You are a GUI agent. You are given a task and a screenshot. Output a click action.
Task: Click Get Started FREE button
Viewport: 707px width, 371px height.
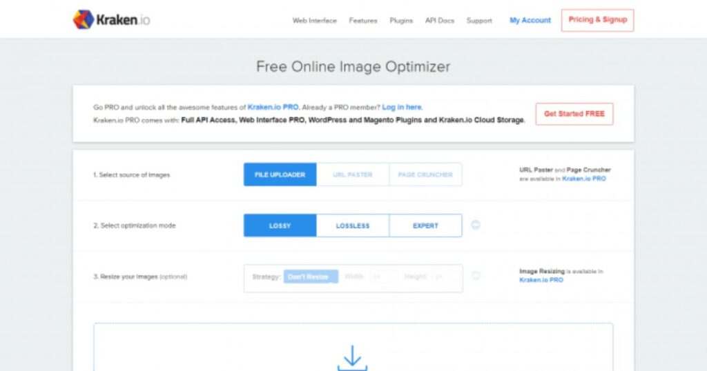pos(574,114)
